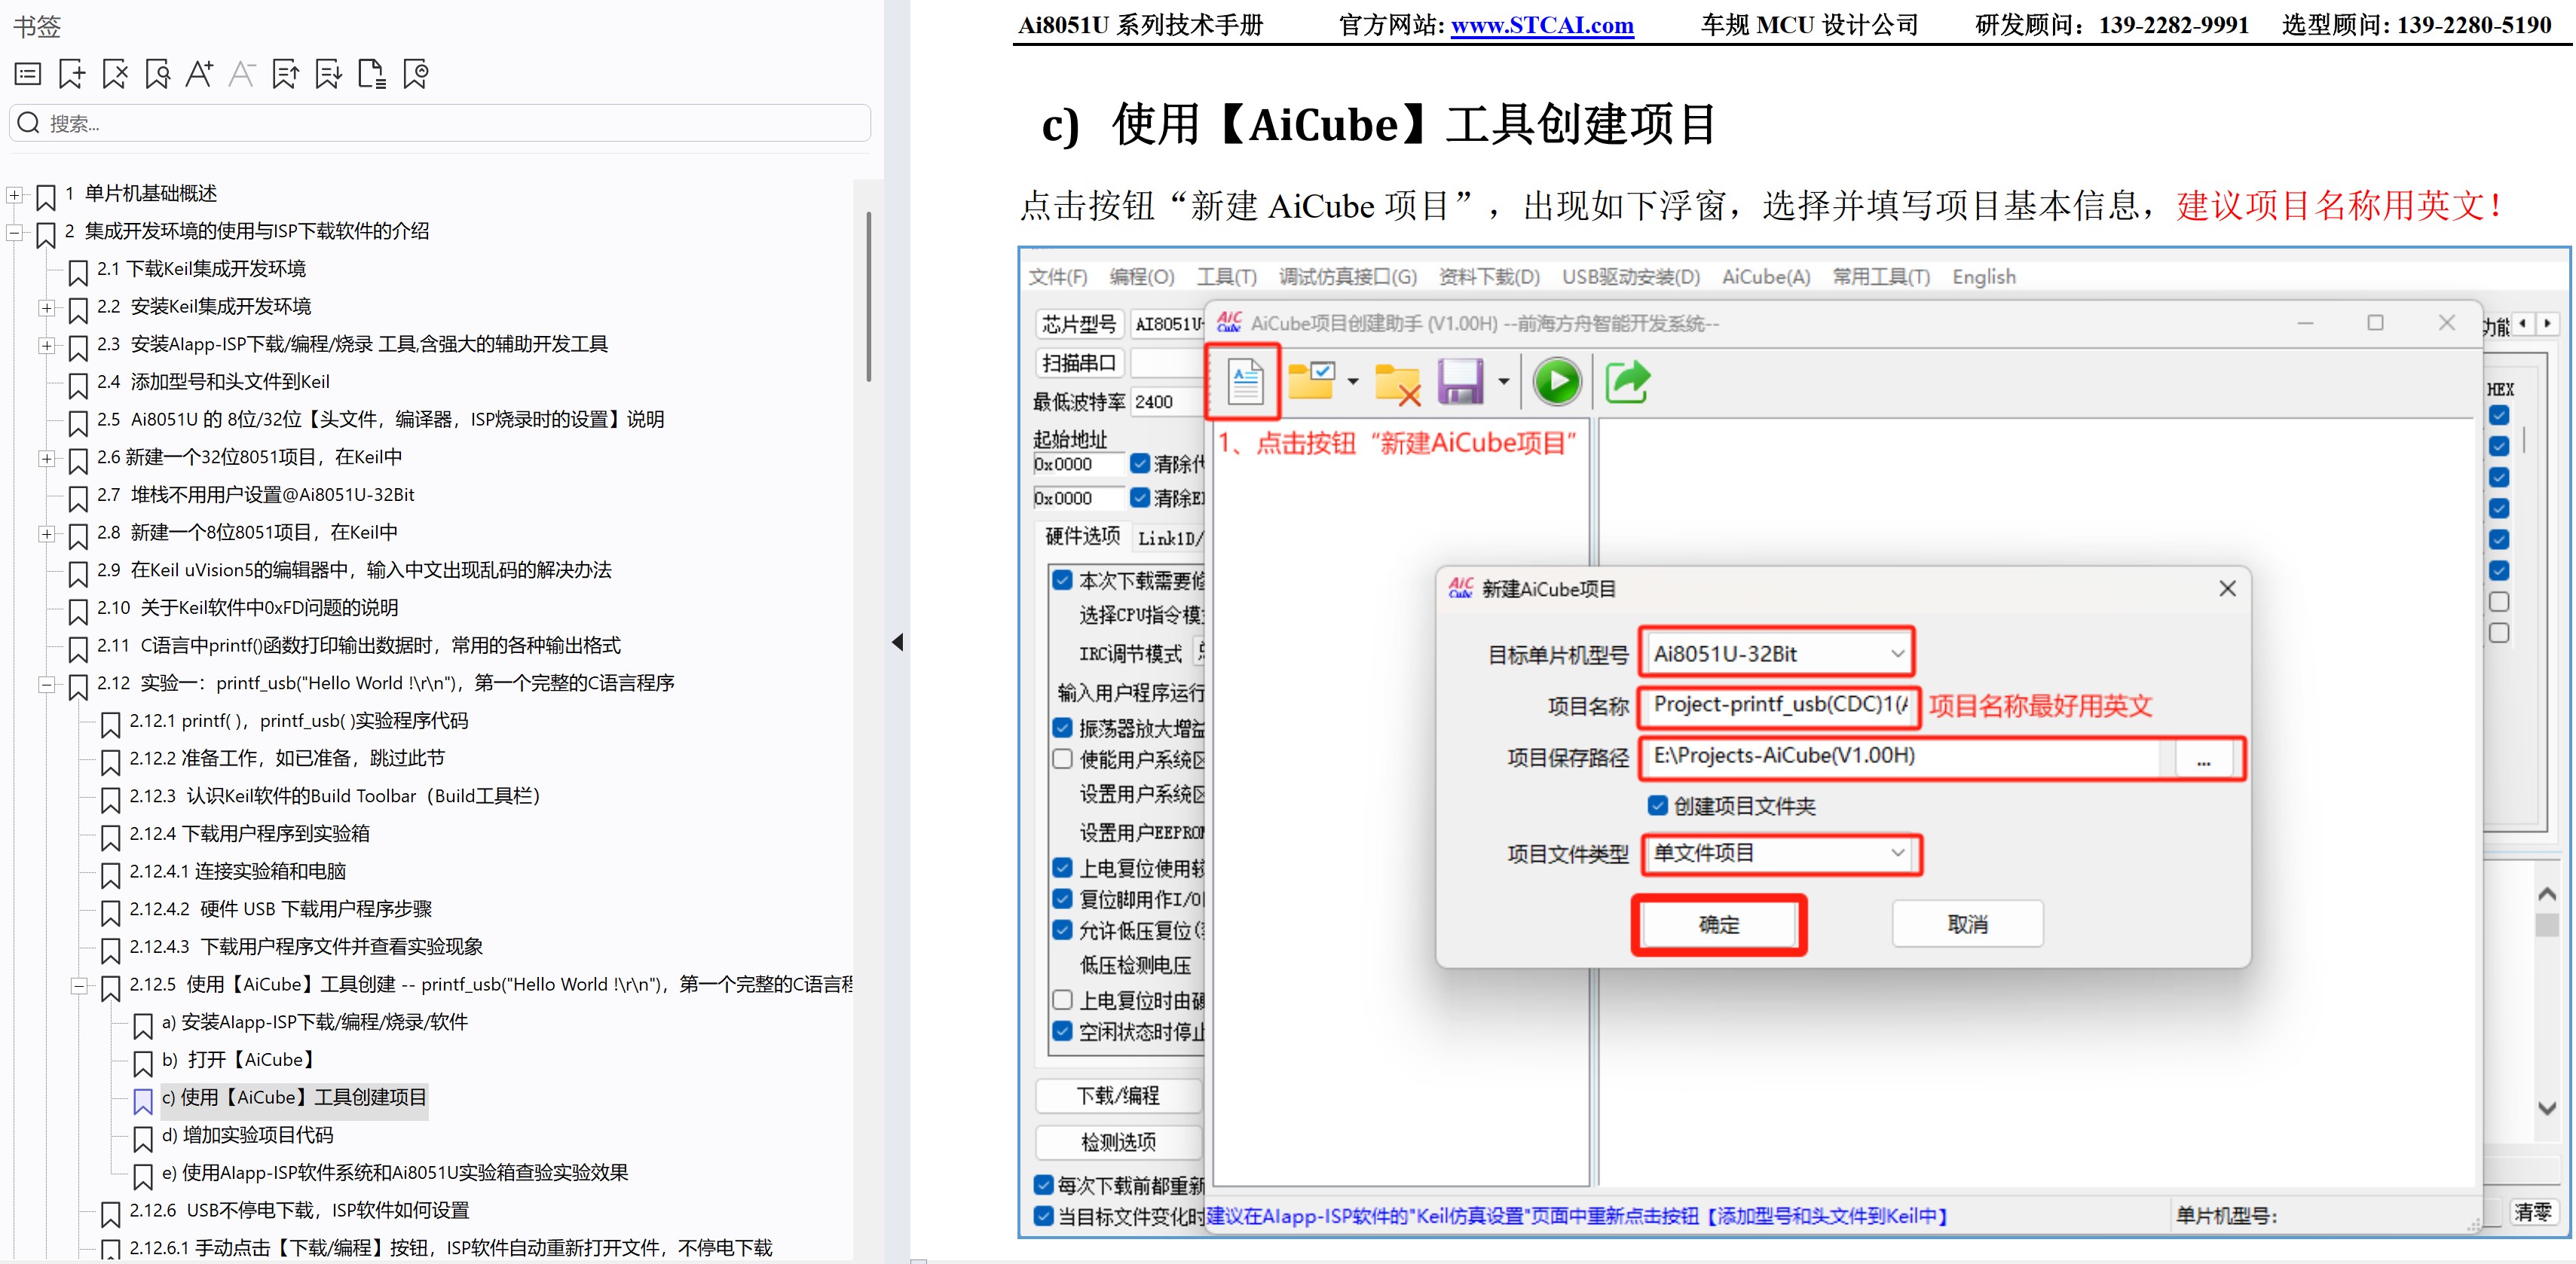The image size is (2576, 1264).
Task: Toggle the 振荡器放大增益 checkbox
Action: (x=1063, y=728)
